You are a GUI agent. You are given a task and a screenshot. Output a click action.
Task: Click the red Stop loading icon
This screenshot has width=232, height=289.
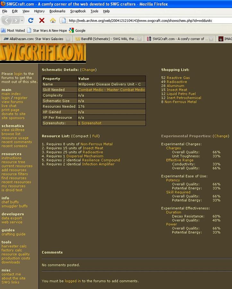tap(42, 20)
